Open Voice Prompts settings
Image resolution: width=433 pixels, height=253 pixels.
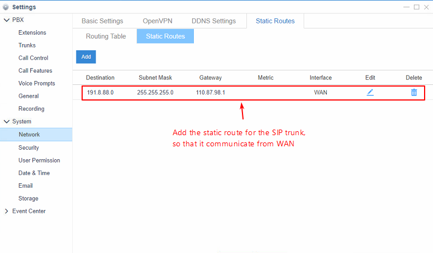(x=37, y=83)
